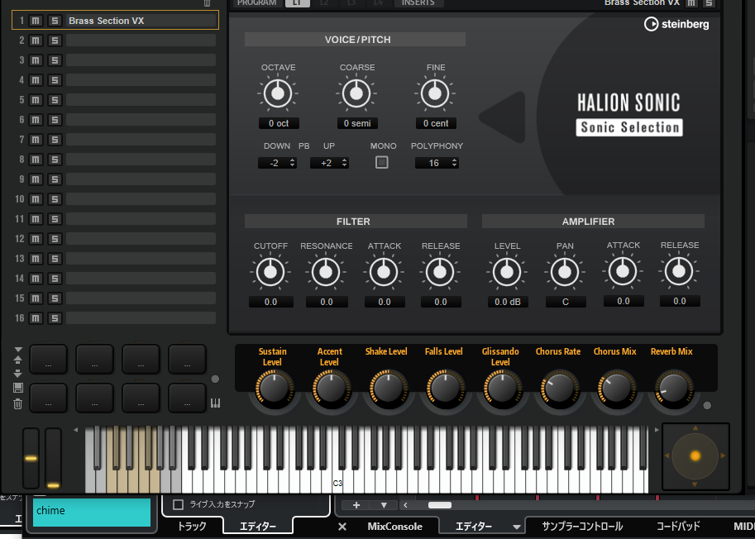This screenshot has width=755, height=539.
Task: Click the Chorus Mix quick control knob
Action: [616, 388]
